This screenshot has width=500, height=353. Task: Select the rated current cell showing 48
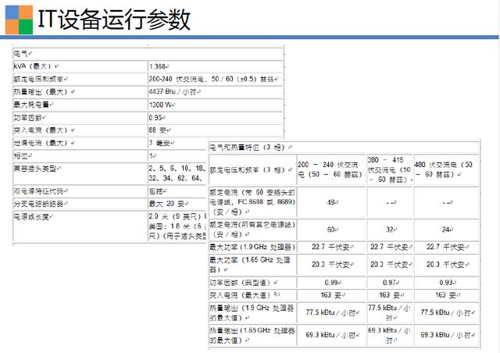coord(330,201)
